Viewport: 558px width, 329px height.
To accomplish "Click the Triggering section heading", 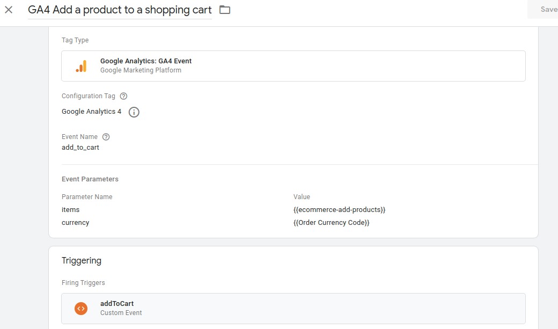I will click(82, 261).
